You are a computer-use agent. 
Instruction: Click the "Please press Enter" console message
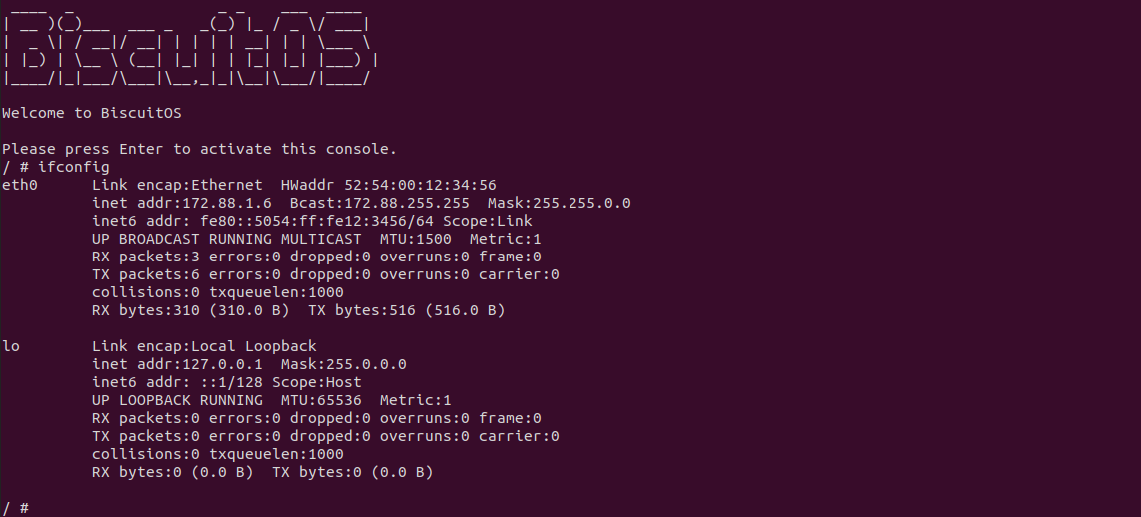tap(200, 149)
